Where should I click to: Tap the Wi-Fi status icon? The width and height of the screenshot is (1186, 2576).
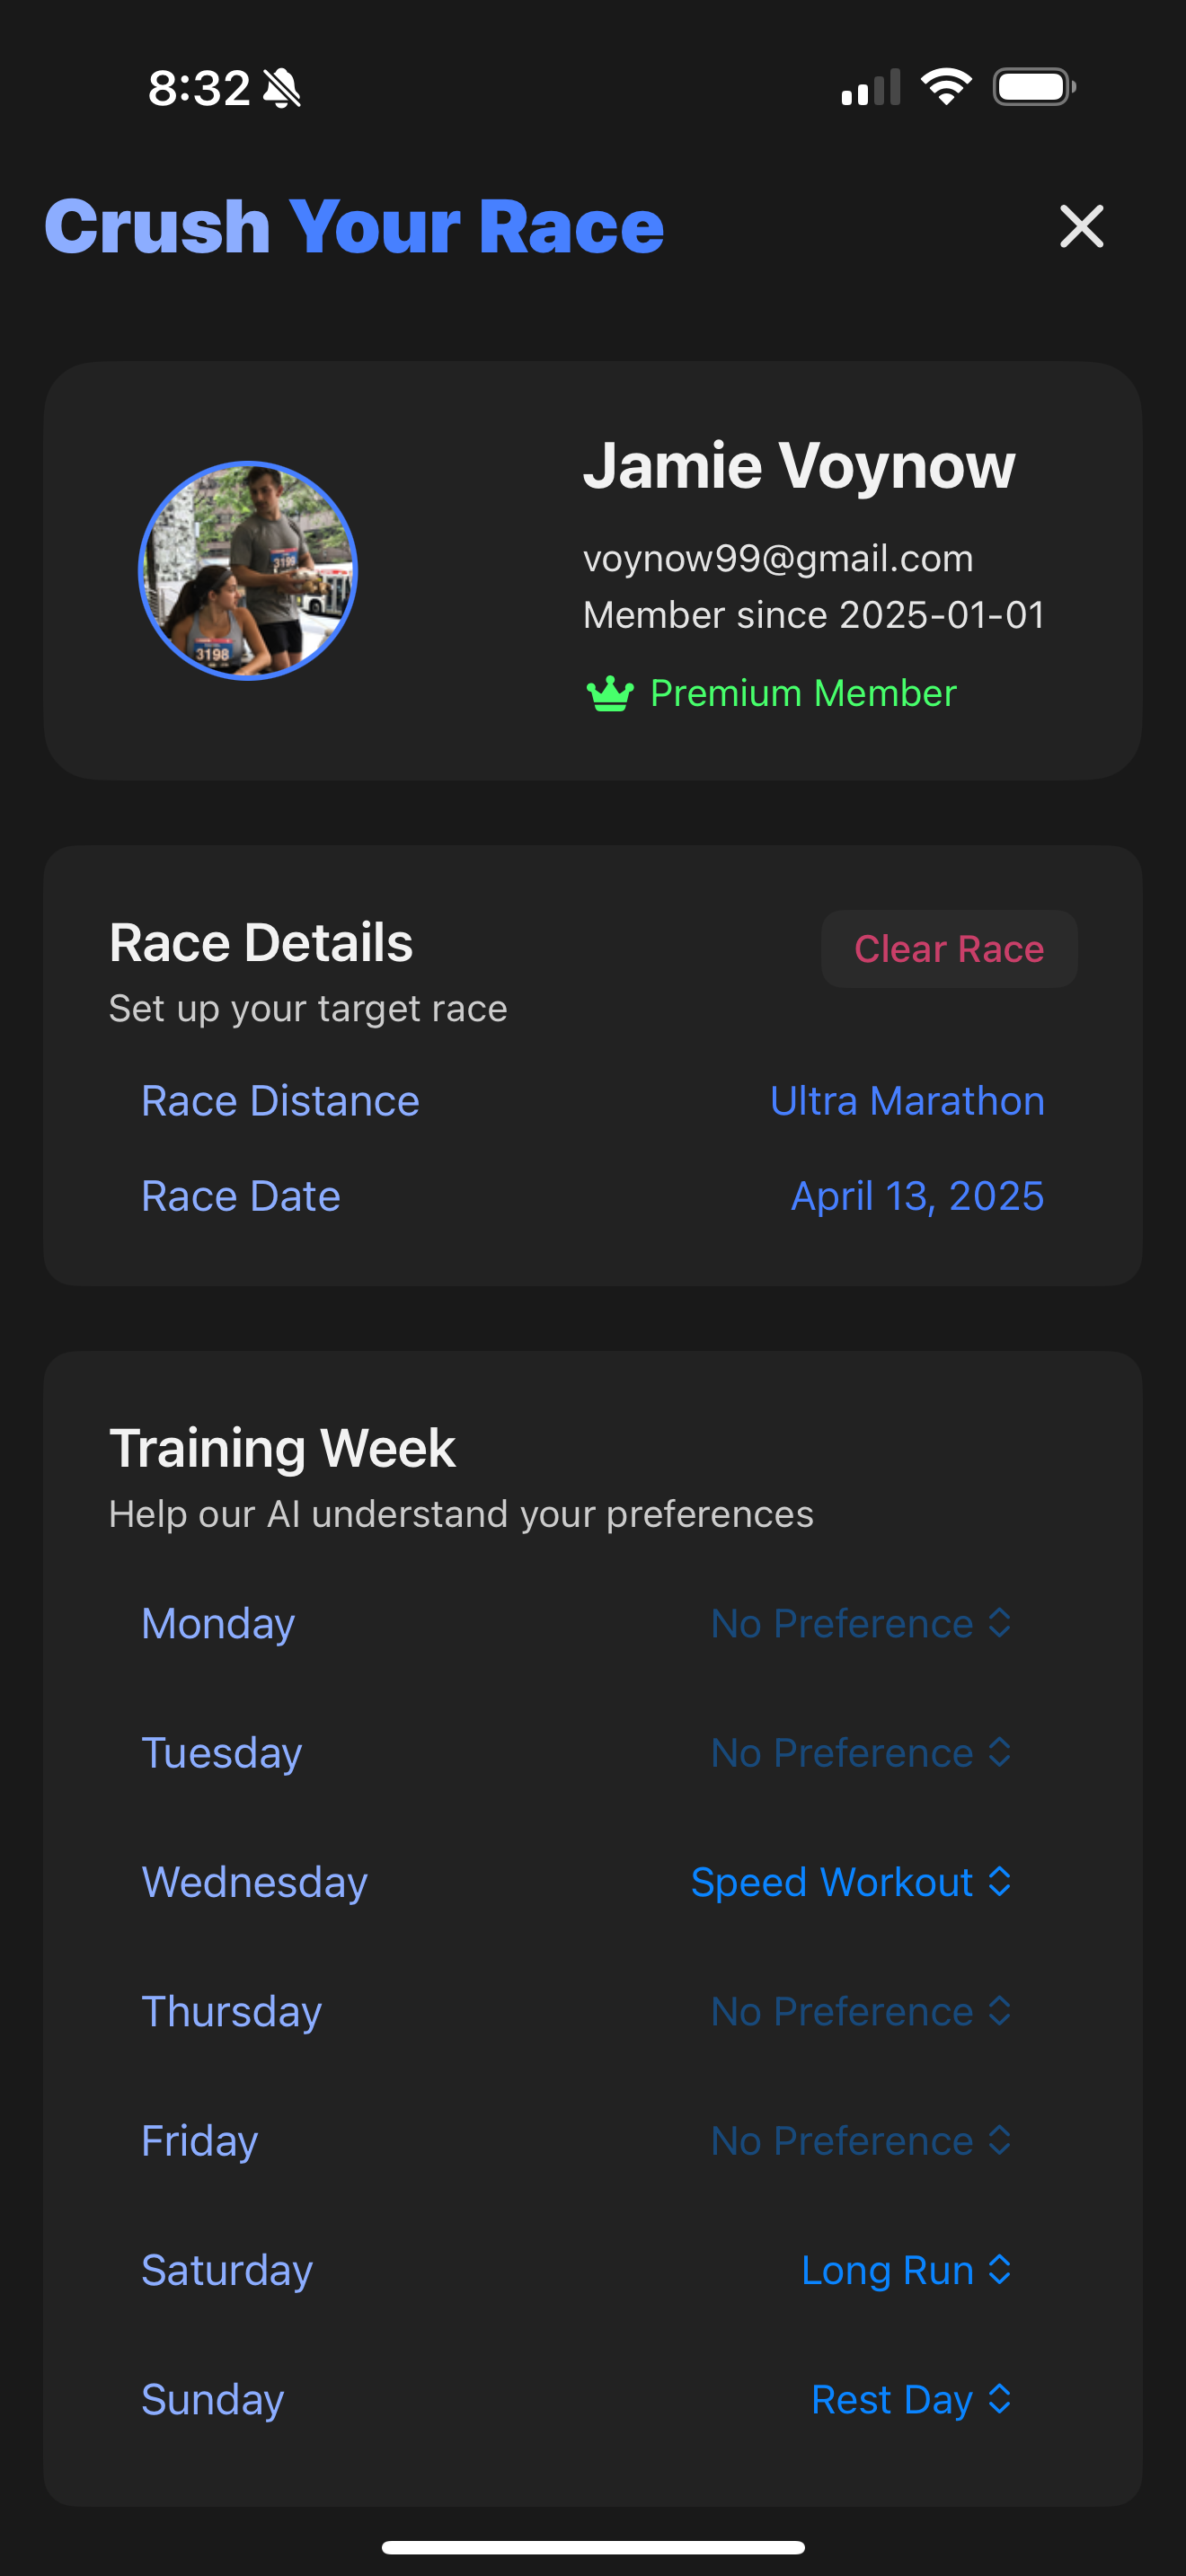tap(946, 87)
